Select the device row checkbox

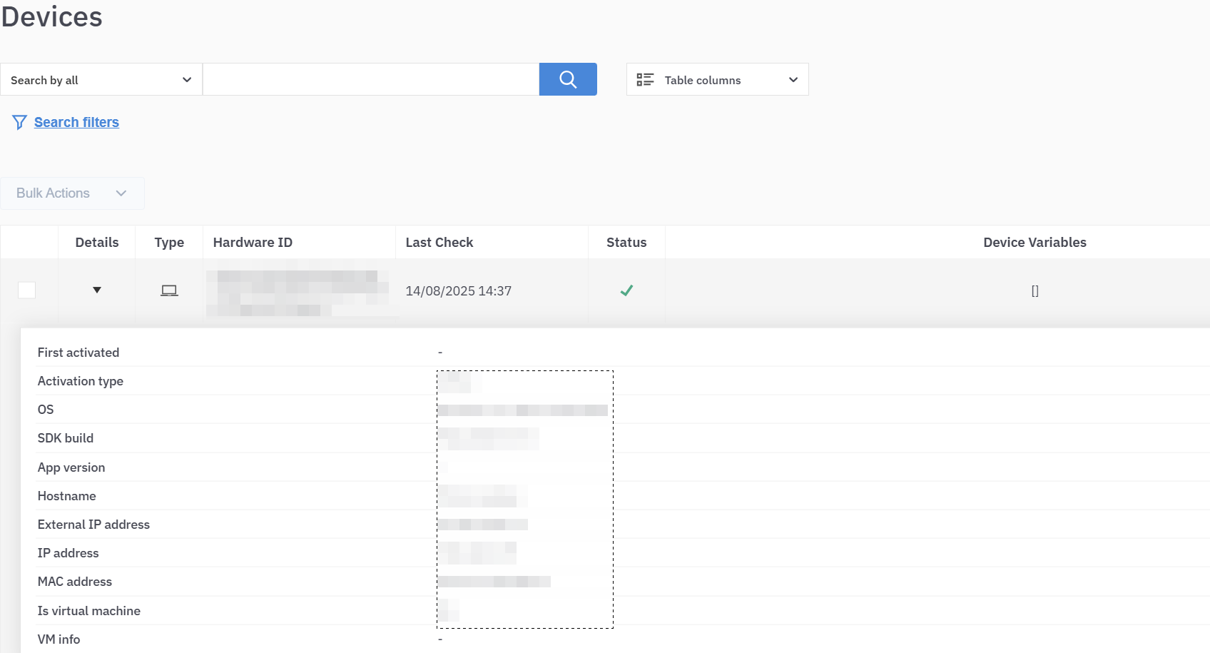[26, 290]
